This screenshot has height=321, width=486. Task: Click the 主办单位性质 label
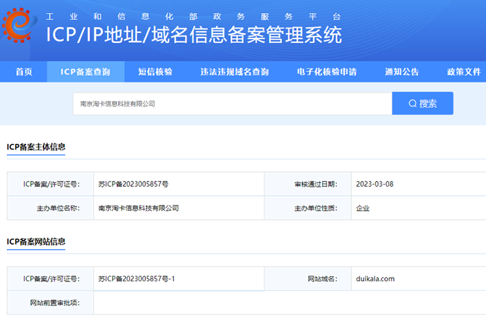point(316,208)
